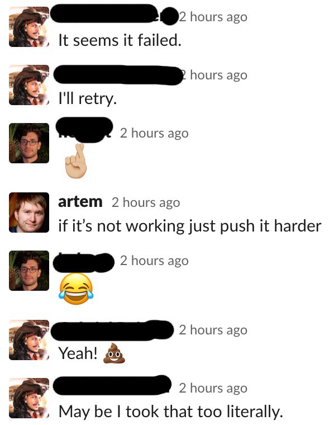The height and width of the screenshot is (425, 334).
Task: Click timestamp next to artem's name
Action: (x=146, y=203)
